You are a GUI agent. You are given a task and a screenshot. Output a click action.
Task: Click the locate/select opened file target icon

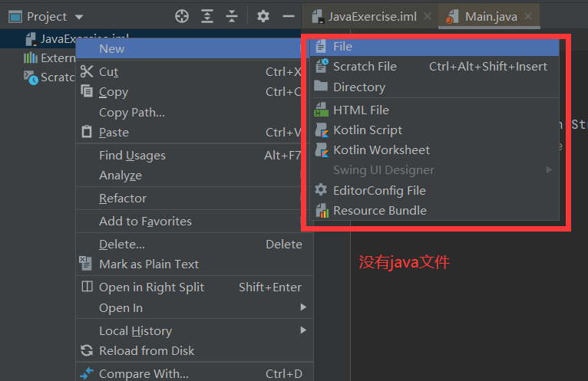click(182, 16)
